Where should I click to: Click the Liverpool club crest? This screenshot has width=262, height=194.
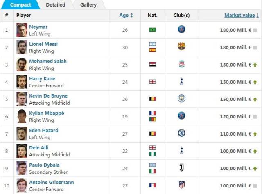[x=181, y=64]
